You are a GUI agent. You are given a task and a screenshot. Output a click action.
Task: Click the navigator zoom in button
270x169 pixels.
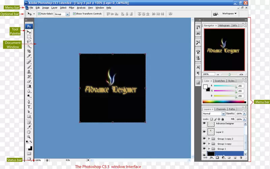(241, 74)
